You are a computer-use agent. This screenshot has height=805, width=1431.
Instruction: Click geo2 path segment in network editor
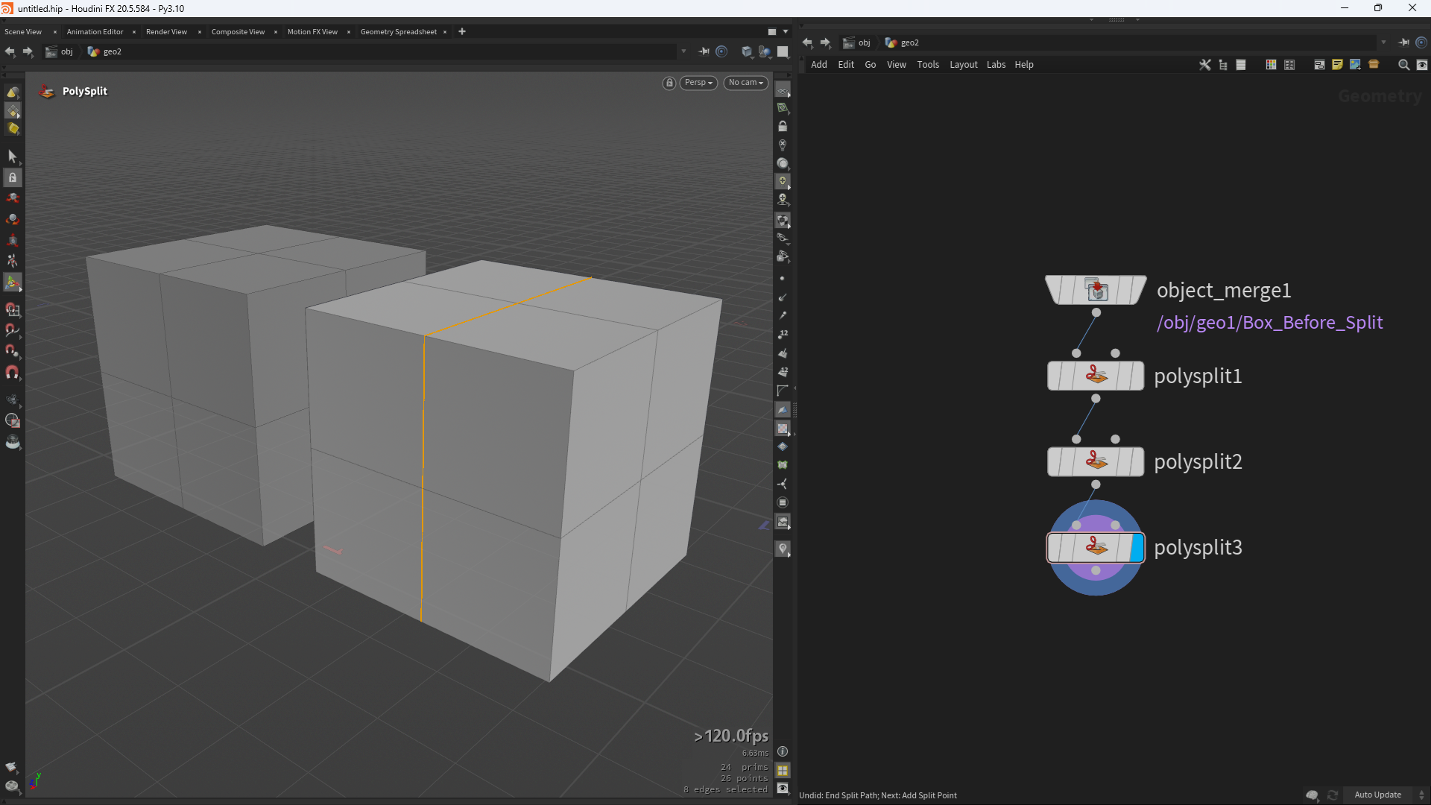[x=903, y=42]
